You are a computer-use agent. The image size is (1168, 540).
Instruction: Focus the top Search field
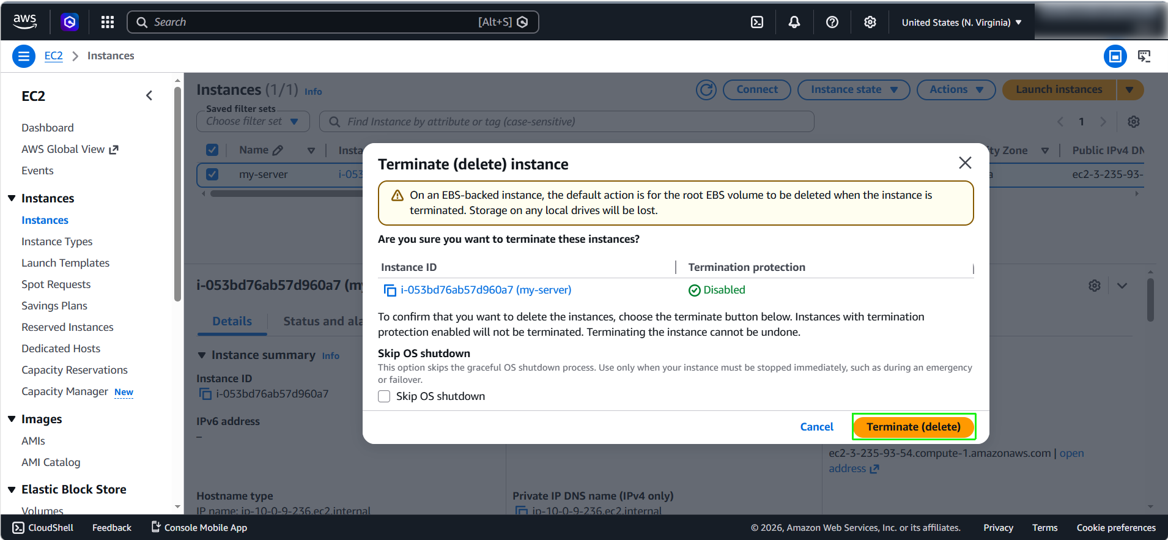pos(333,22)
